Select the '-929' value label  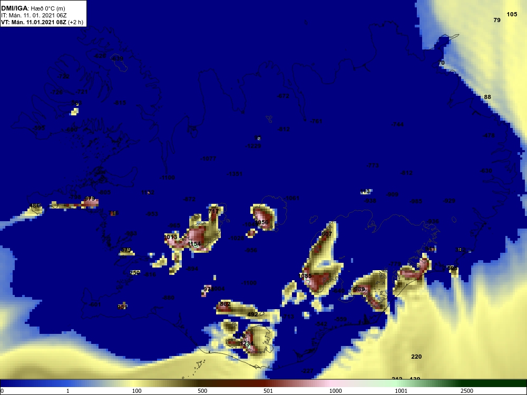point(449,201)
